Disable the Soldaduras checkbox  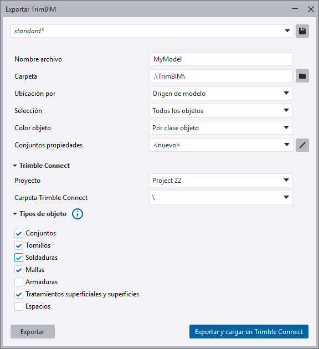pyautogui.click(x=19, y=258)
